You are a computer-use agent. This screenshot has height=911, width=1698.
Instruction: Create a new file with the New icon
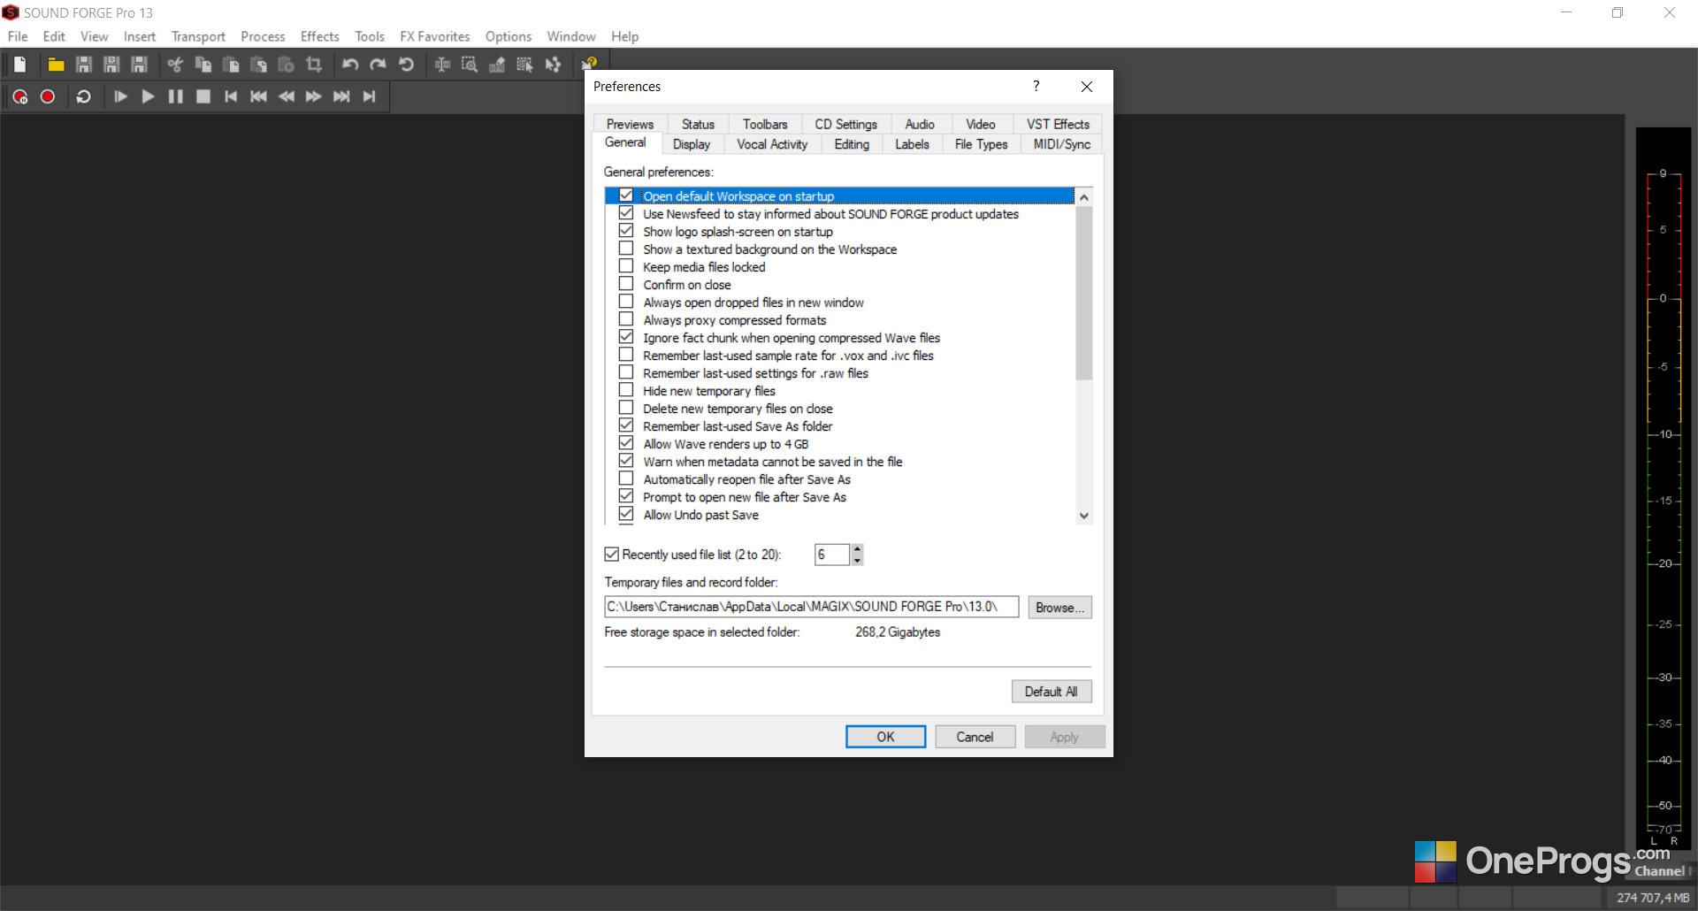click(19, 65)
